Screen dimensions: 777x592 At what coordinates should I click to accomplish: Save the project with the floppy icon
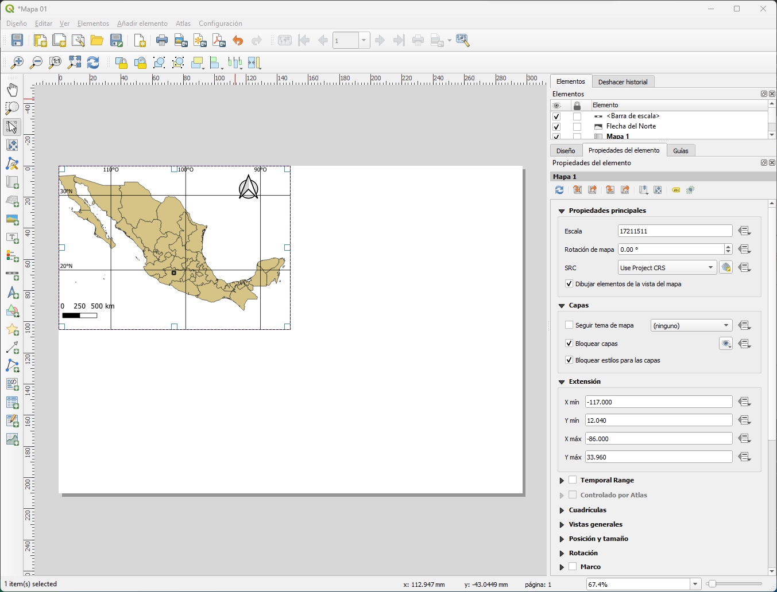point(17,40)
